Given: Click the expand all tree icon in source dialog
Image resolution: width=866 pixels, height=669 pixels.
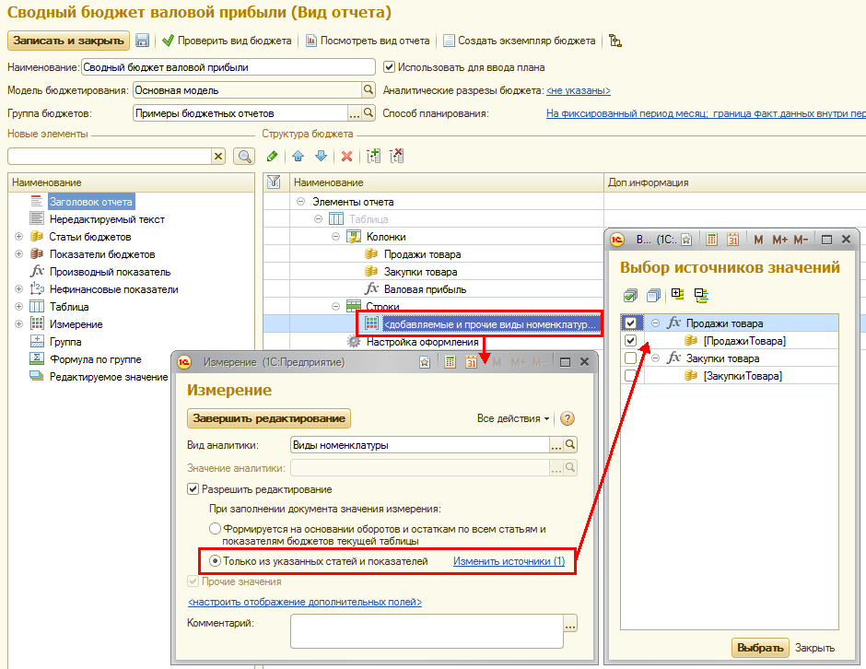Looking at the screenshot, I should 677,295.
